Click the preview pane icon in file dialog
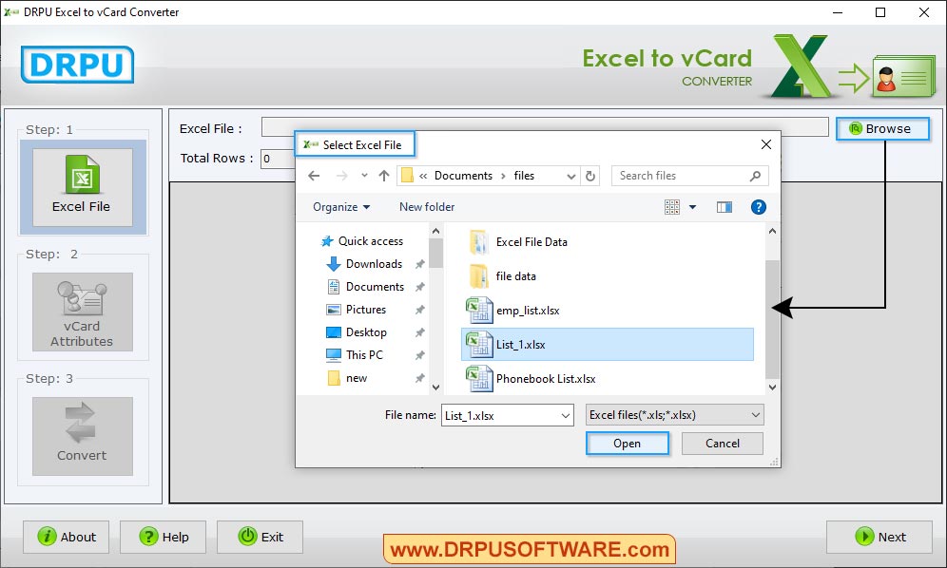947x568 pixels. point(724,207)
